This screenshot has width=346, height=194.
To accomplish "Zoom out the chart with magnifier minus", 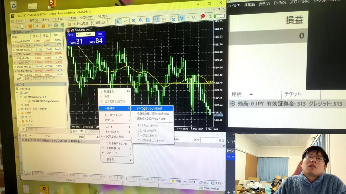I will click(x=141, y=20).
